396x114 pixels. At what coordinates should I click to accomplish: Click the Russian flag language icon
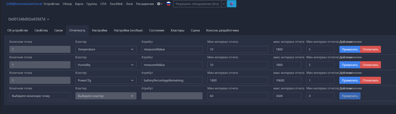point(169,4)
